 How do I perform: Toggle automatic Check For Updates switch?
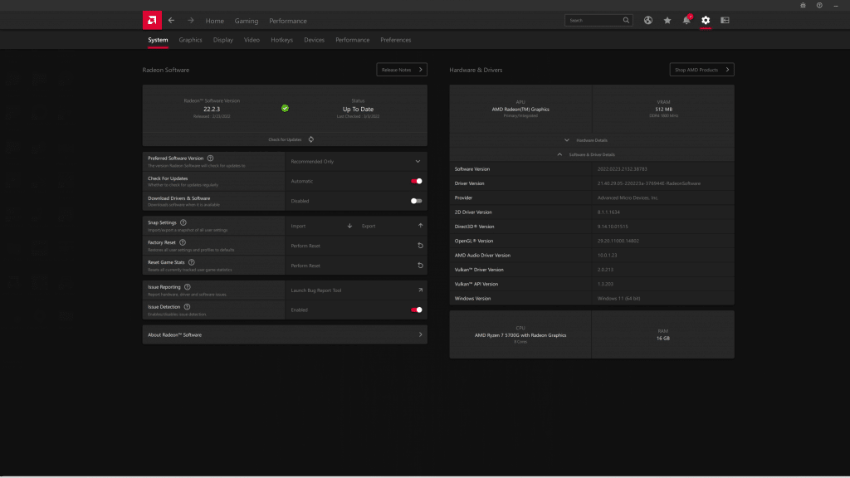pyautogui.click(x=417, y=181)
